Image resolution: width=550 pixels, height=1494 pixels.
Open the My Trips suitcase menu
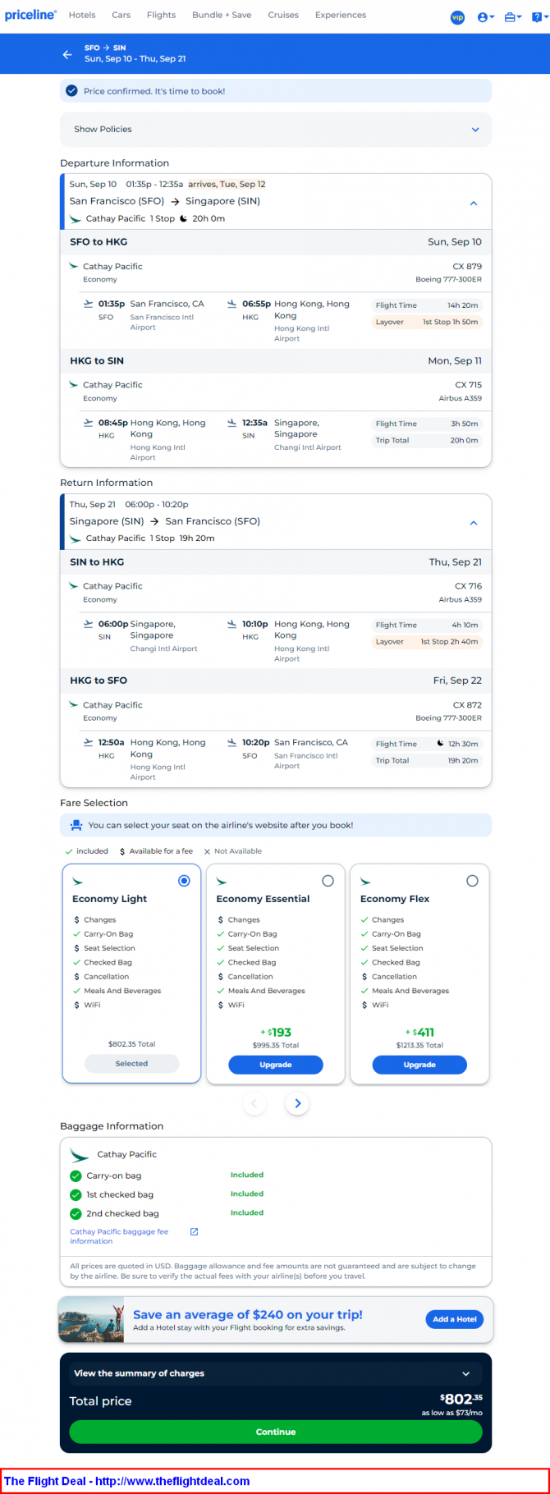(x=513, y=17)
